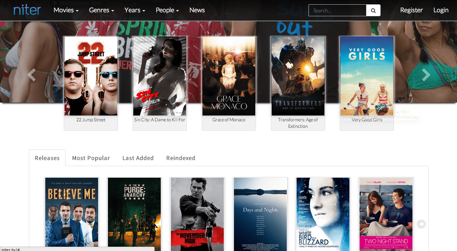Viewport: 457px width, 251px height.
Task: Open the News page
Action: pos(197,10)
